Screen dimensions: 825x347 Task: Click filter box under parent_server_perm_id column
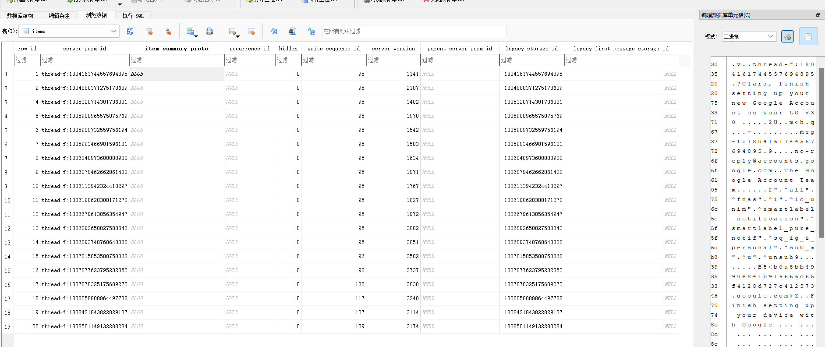coord(460,60)
